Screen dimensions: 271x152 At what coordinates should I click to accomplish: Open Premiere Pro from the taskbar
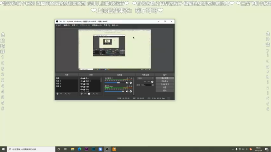[x=86, y=149]
